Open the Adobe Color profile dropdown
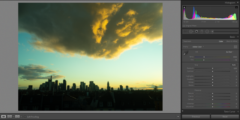This screenshot has height=120, width=240. (198, 47)
